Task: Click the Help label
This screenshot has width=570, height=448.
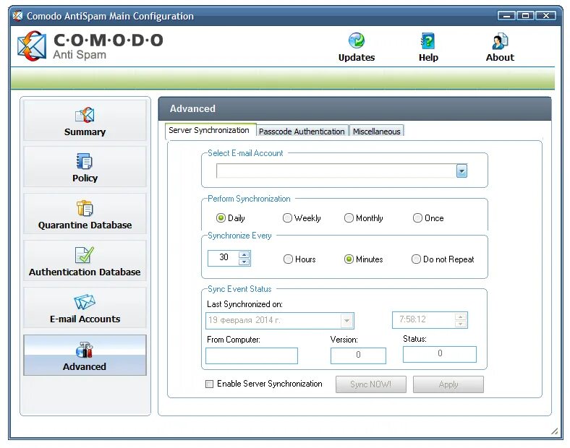Action: (x=428, y=57)
